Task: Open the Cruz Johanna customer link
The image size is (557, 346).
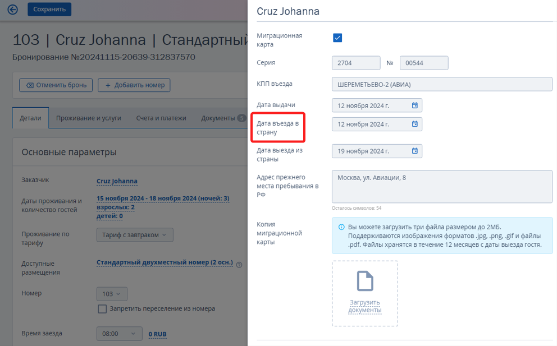Action: click(117, 181)
